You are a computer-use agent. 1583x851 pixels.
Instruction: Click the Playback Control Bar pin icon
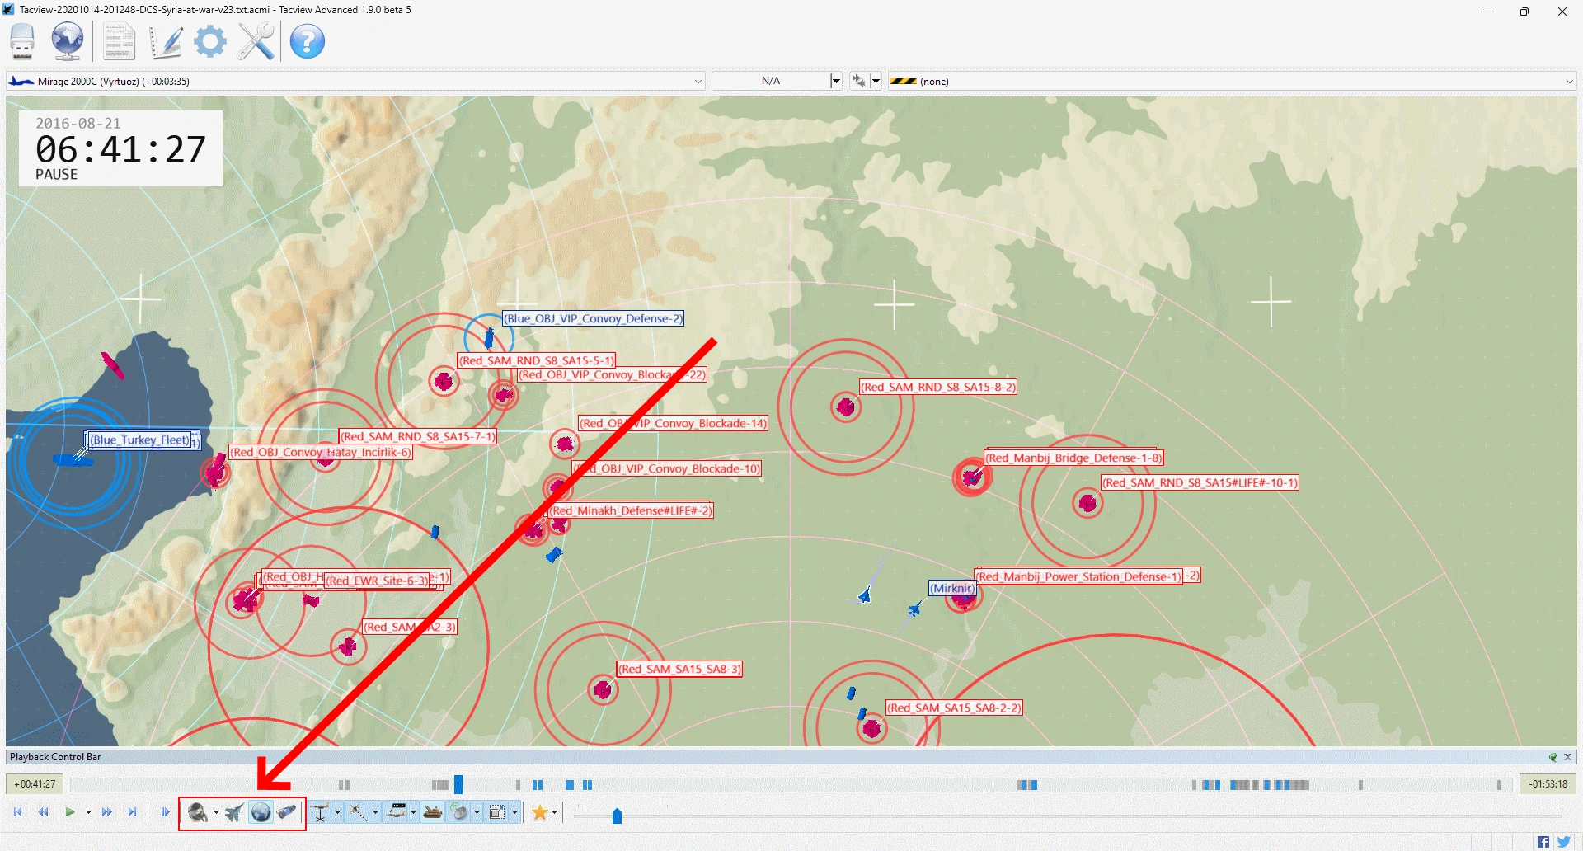[1553, 757]
